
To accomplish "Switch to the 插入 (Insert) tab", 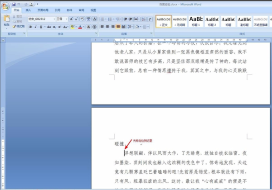I will tap(28, 10).
